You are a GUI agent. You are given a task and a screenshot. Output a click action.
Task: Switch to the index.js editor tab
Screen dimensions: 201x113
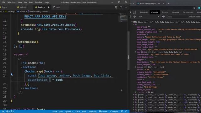pos(23,7)
